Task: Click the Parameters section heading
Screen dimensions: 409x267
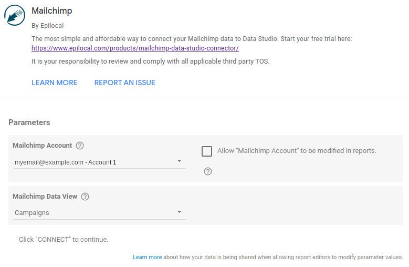Action: 29,122
